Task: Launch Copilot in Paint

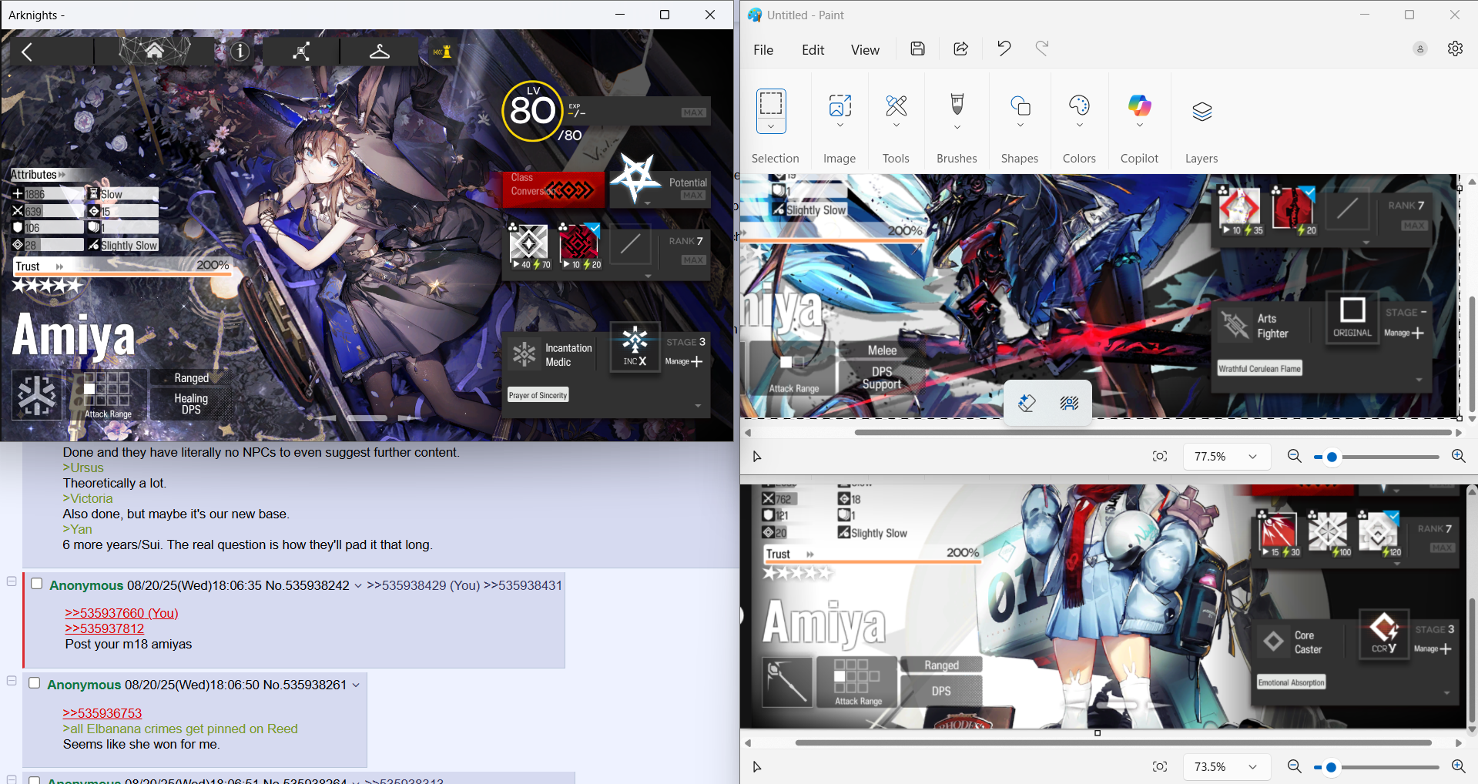Action: [x=1139, y=105]
